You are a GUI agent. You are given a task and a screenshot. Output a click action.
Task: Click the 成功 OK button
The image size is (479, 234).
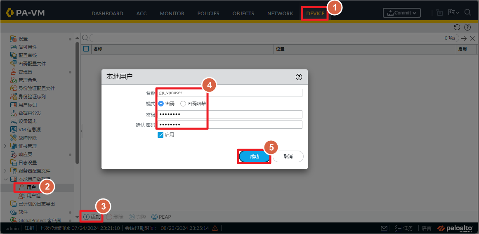tap(255, 156)
